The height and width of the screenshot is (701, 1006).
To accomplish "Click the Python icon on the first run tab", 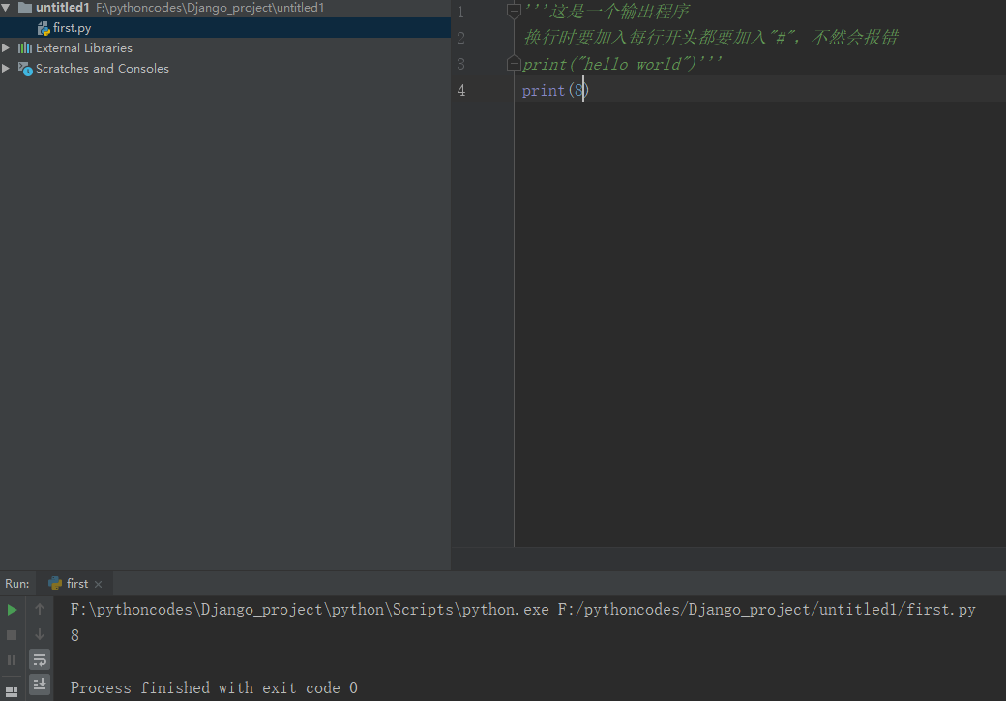I will pos(55,583).
